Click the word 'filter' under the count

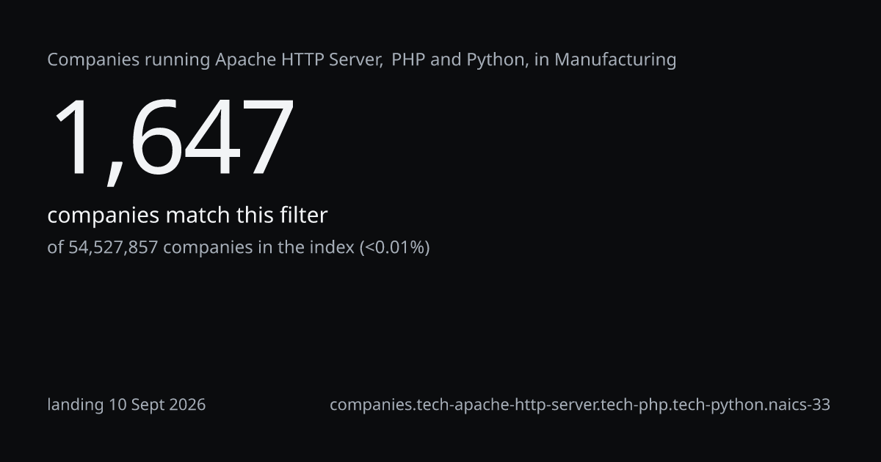[302, 216]
